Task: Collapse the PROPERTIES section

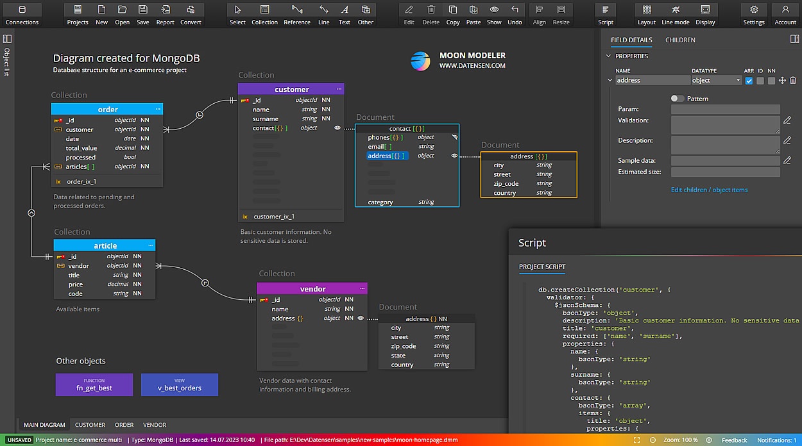Action: pos(608,56)
